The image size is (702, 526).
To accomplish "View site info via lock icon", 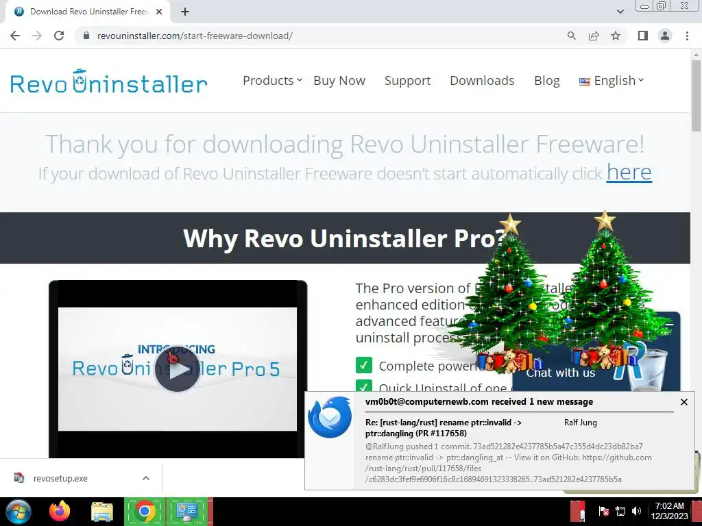I will 86,36.
